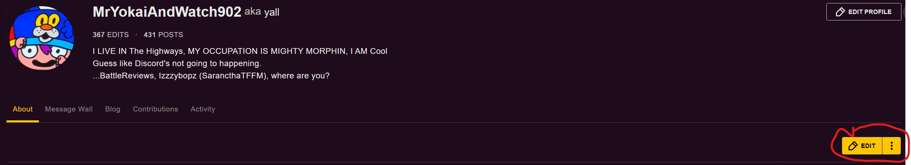The image size is (911, 165).
Task: Select the Contributions tab
Action: pyautogui.click(x=155, y=109)
